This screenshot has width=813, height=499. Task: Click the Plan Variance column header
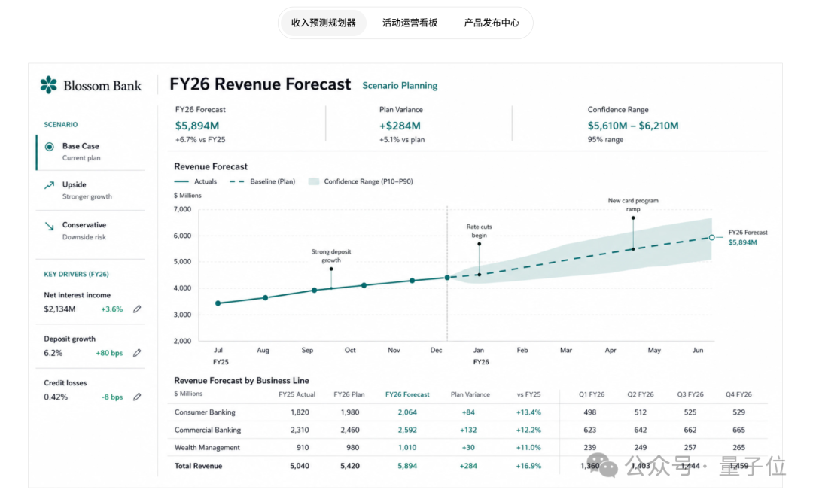(470, 394)
